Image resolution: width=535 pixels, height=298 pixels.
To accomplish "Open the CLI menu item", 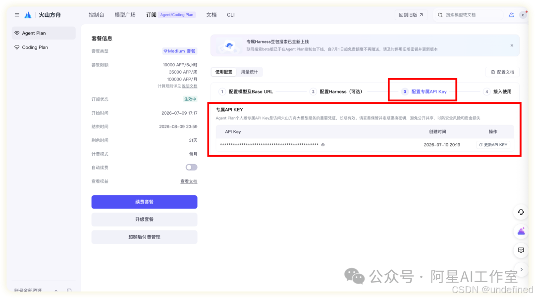I will click(231, 15).
